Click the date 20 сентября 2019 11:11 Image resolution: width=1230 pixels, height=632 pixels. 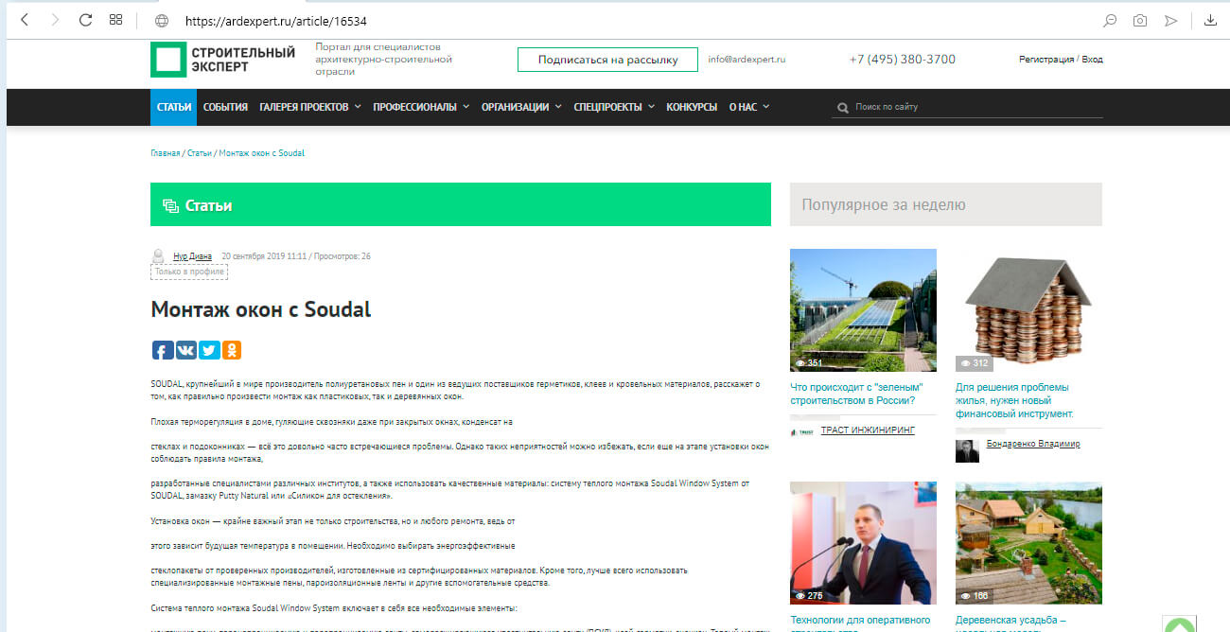pyautogui.click(x=264, y=256)
